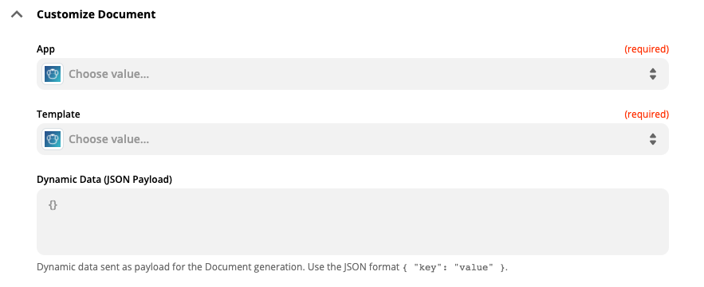Click the Customize Document section heading
The height and width of the screenshot is (287, 704).
96,14
